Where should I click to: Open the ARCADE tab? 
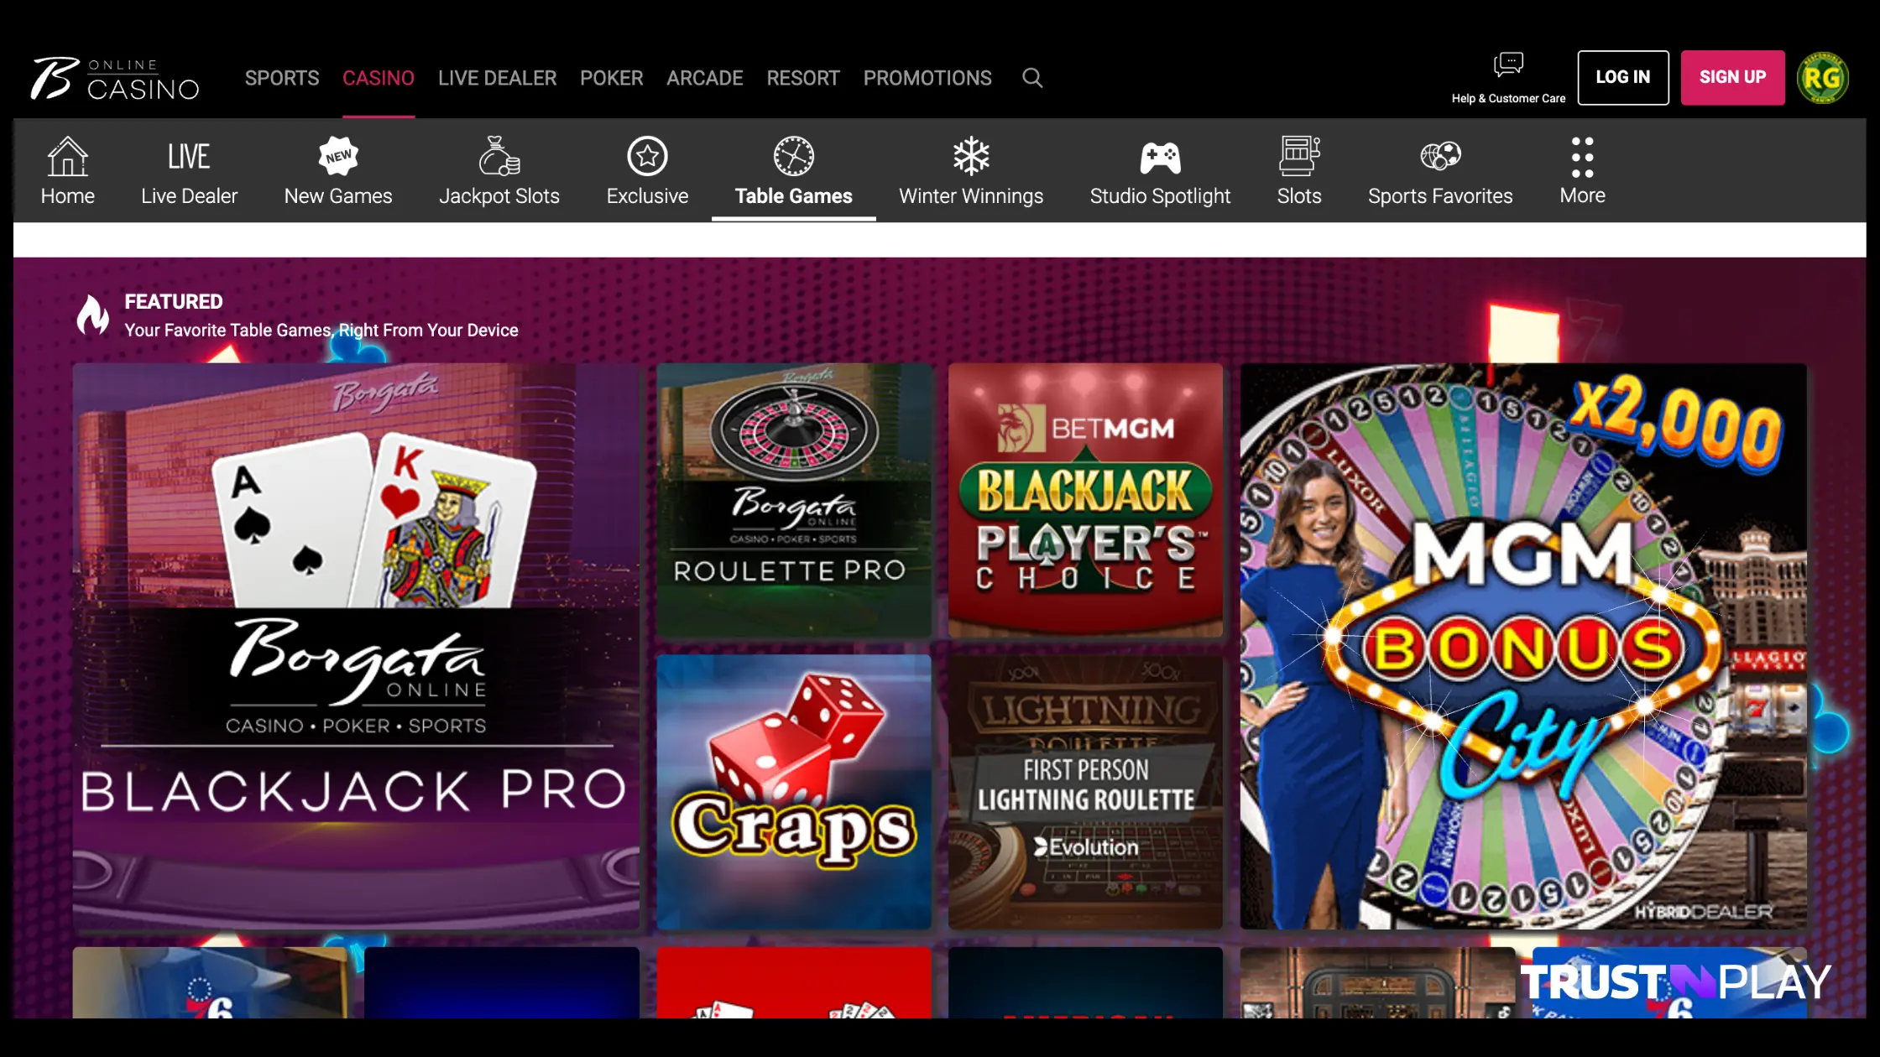coord(705,78)
